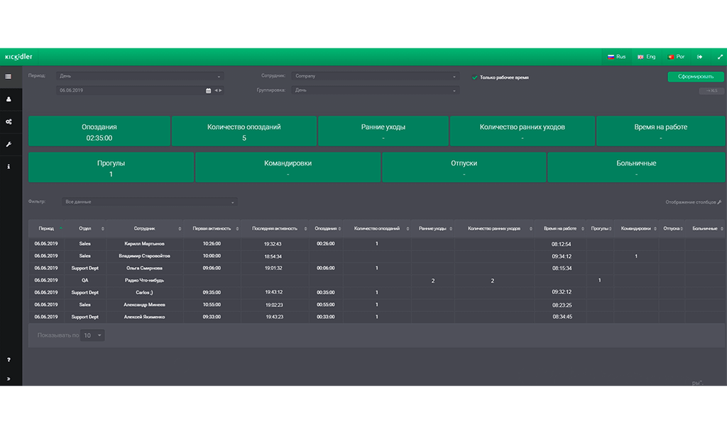Sort table by 'Прогулы' column header
The image size is (727, 434).
point(599,229)
